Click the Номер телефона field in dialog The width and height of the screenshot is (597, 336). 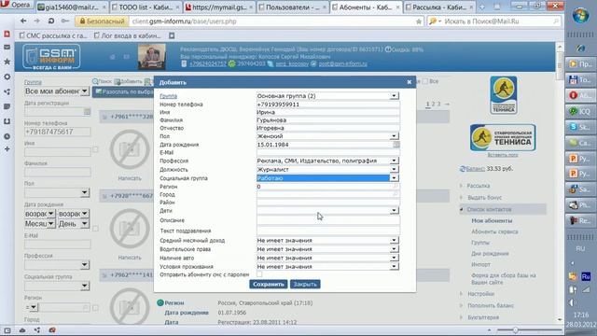(327, 105)
